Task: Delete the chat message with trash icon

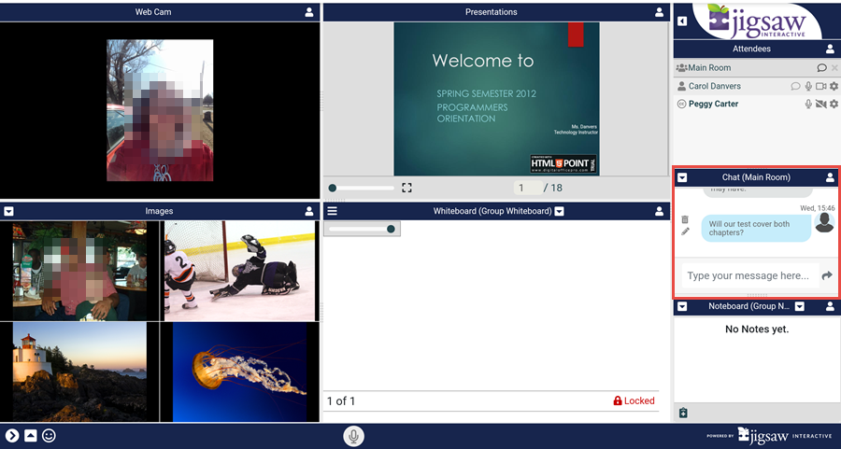Action: pos(685,219)
